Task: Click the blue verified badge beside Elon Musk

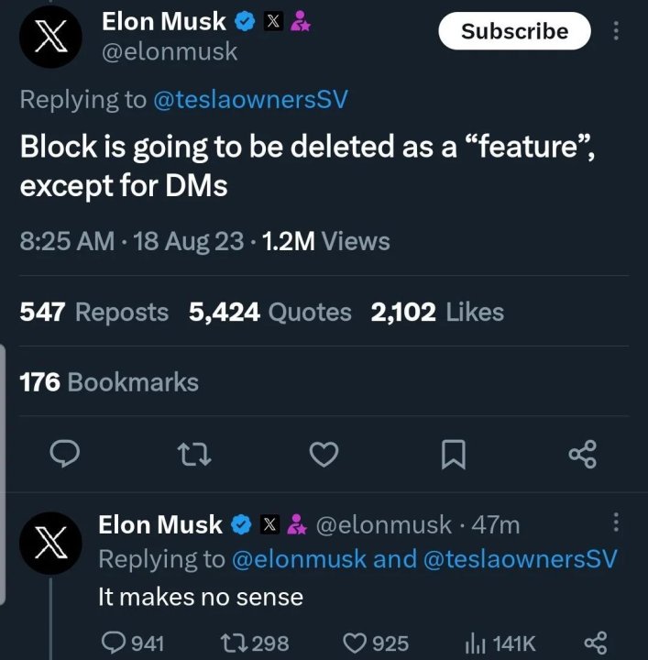Action: pos(247,21)
